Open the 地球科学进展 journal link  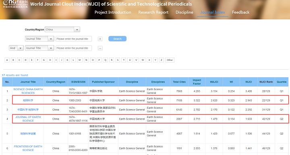pos(28,134)
